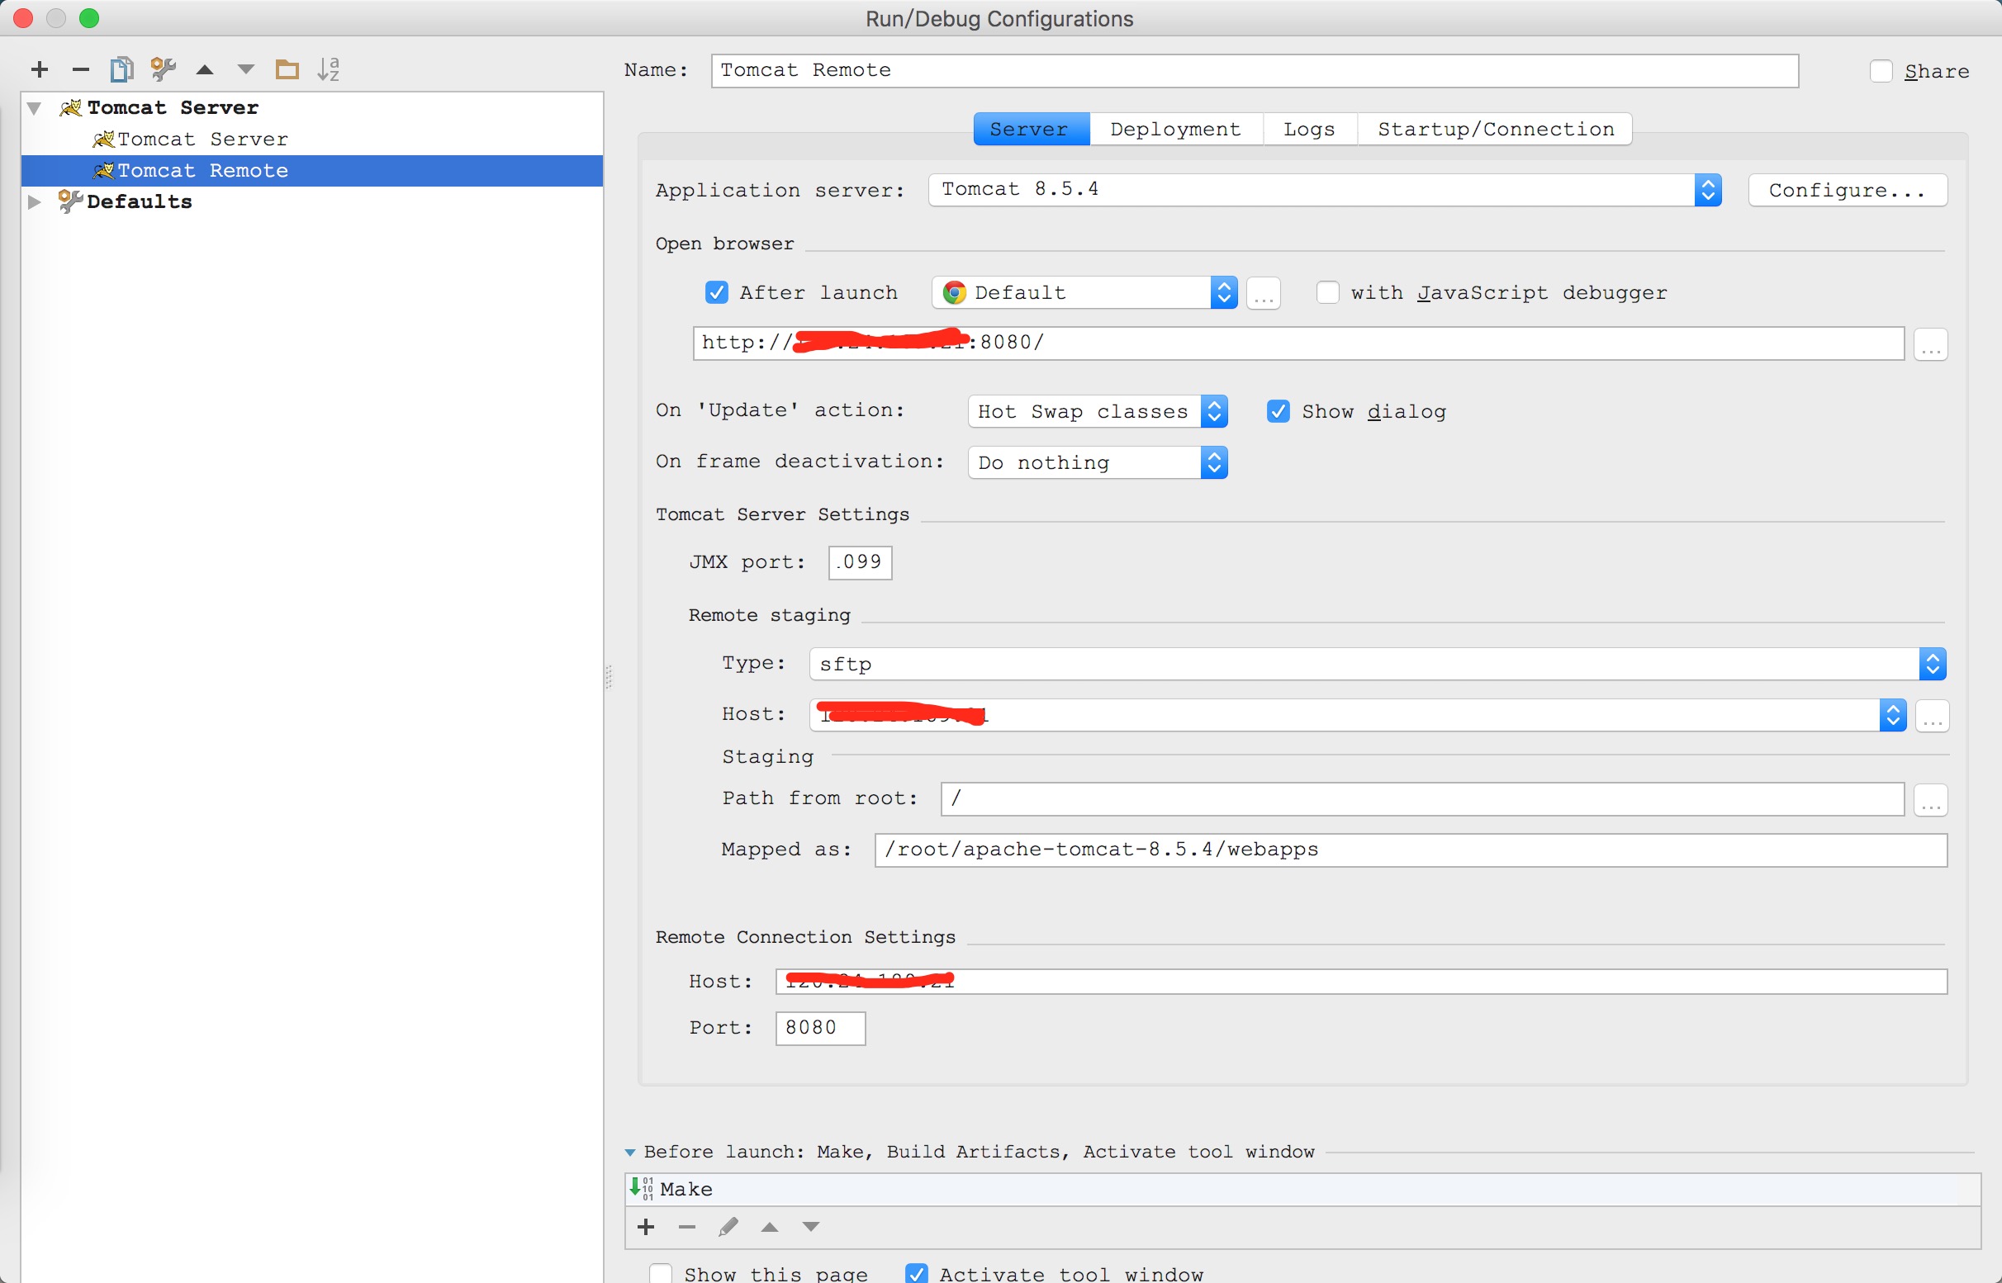This screenshot has width=2002, height=1283.
Task: Click Remote Connection Host input field
Action: pyautogui.click(x=1361, y=982)
